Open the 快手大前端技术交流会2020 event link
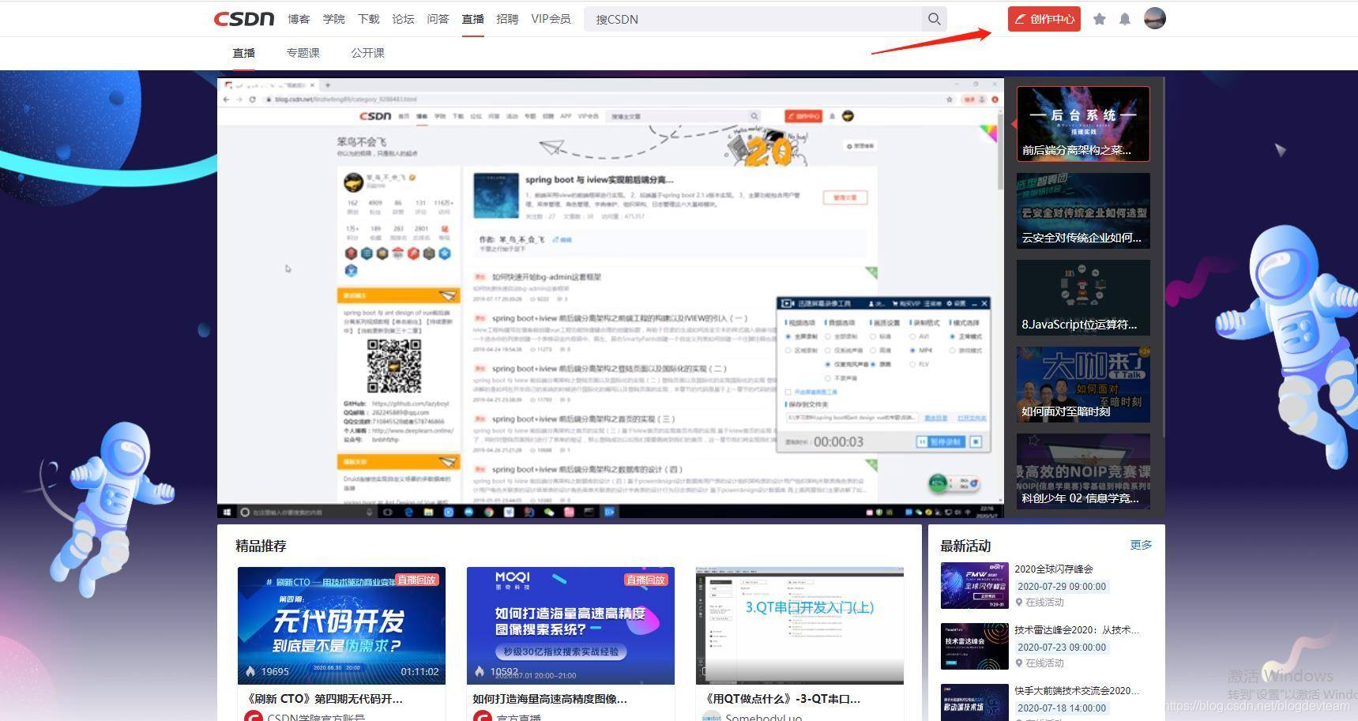Image resolution: width=1358 pixels, height=721 pixels. coord(1077,690)
